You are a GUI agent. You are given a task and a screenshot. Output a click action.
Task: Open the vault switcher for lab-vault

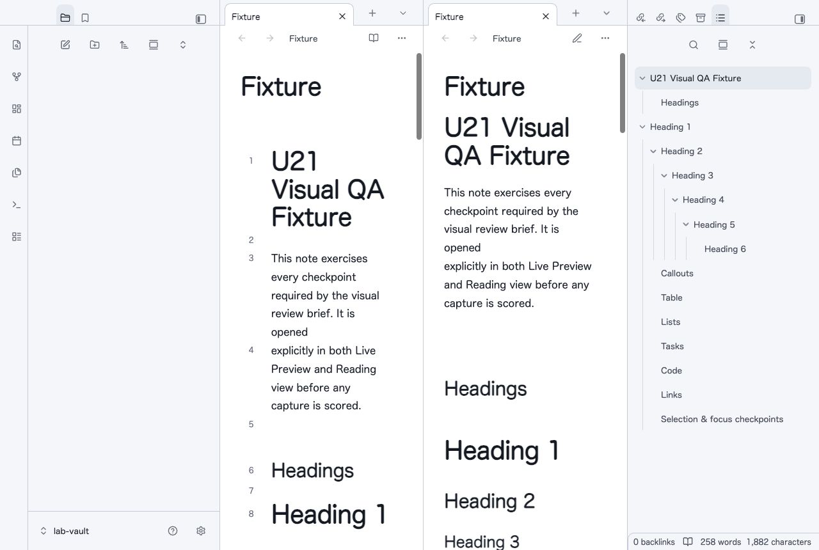[x=64, y=531]
